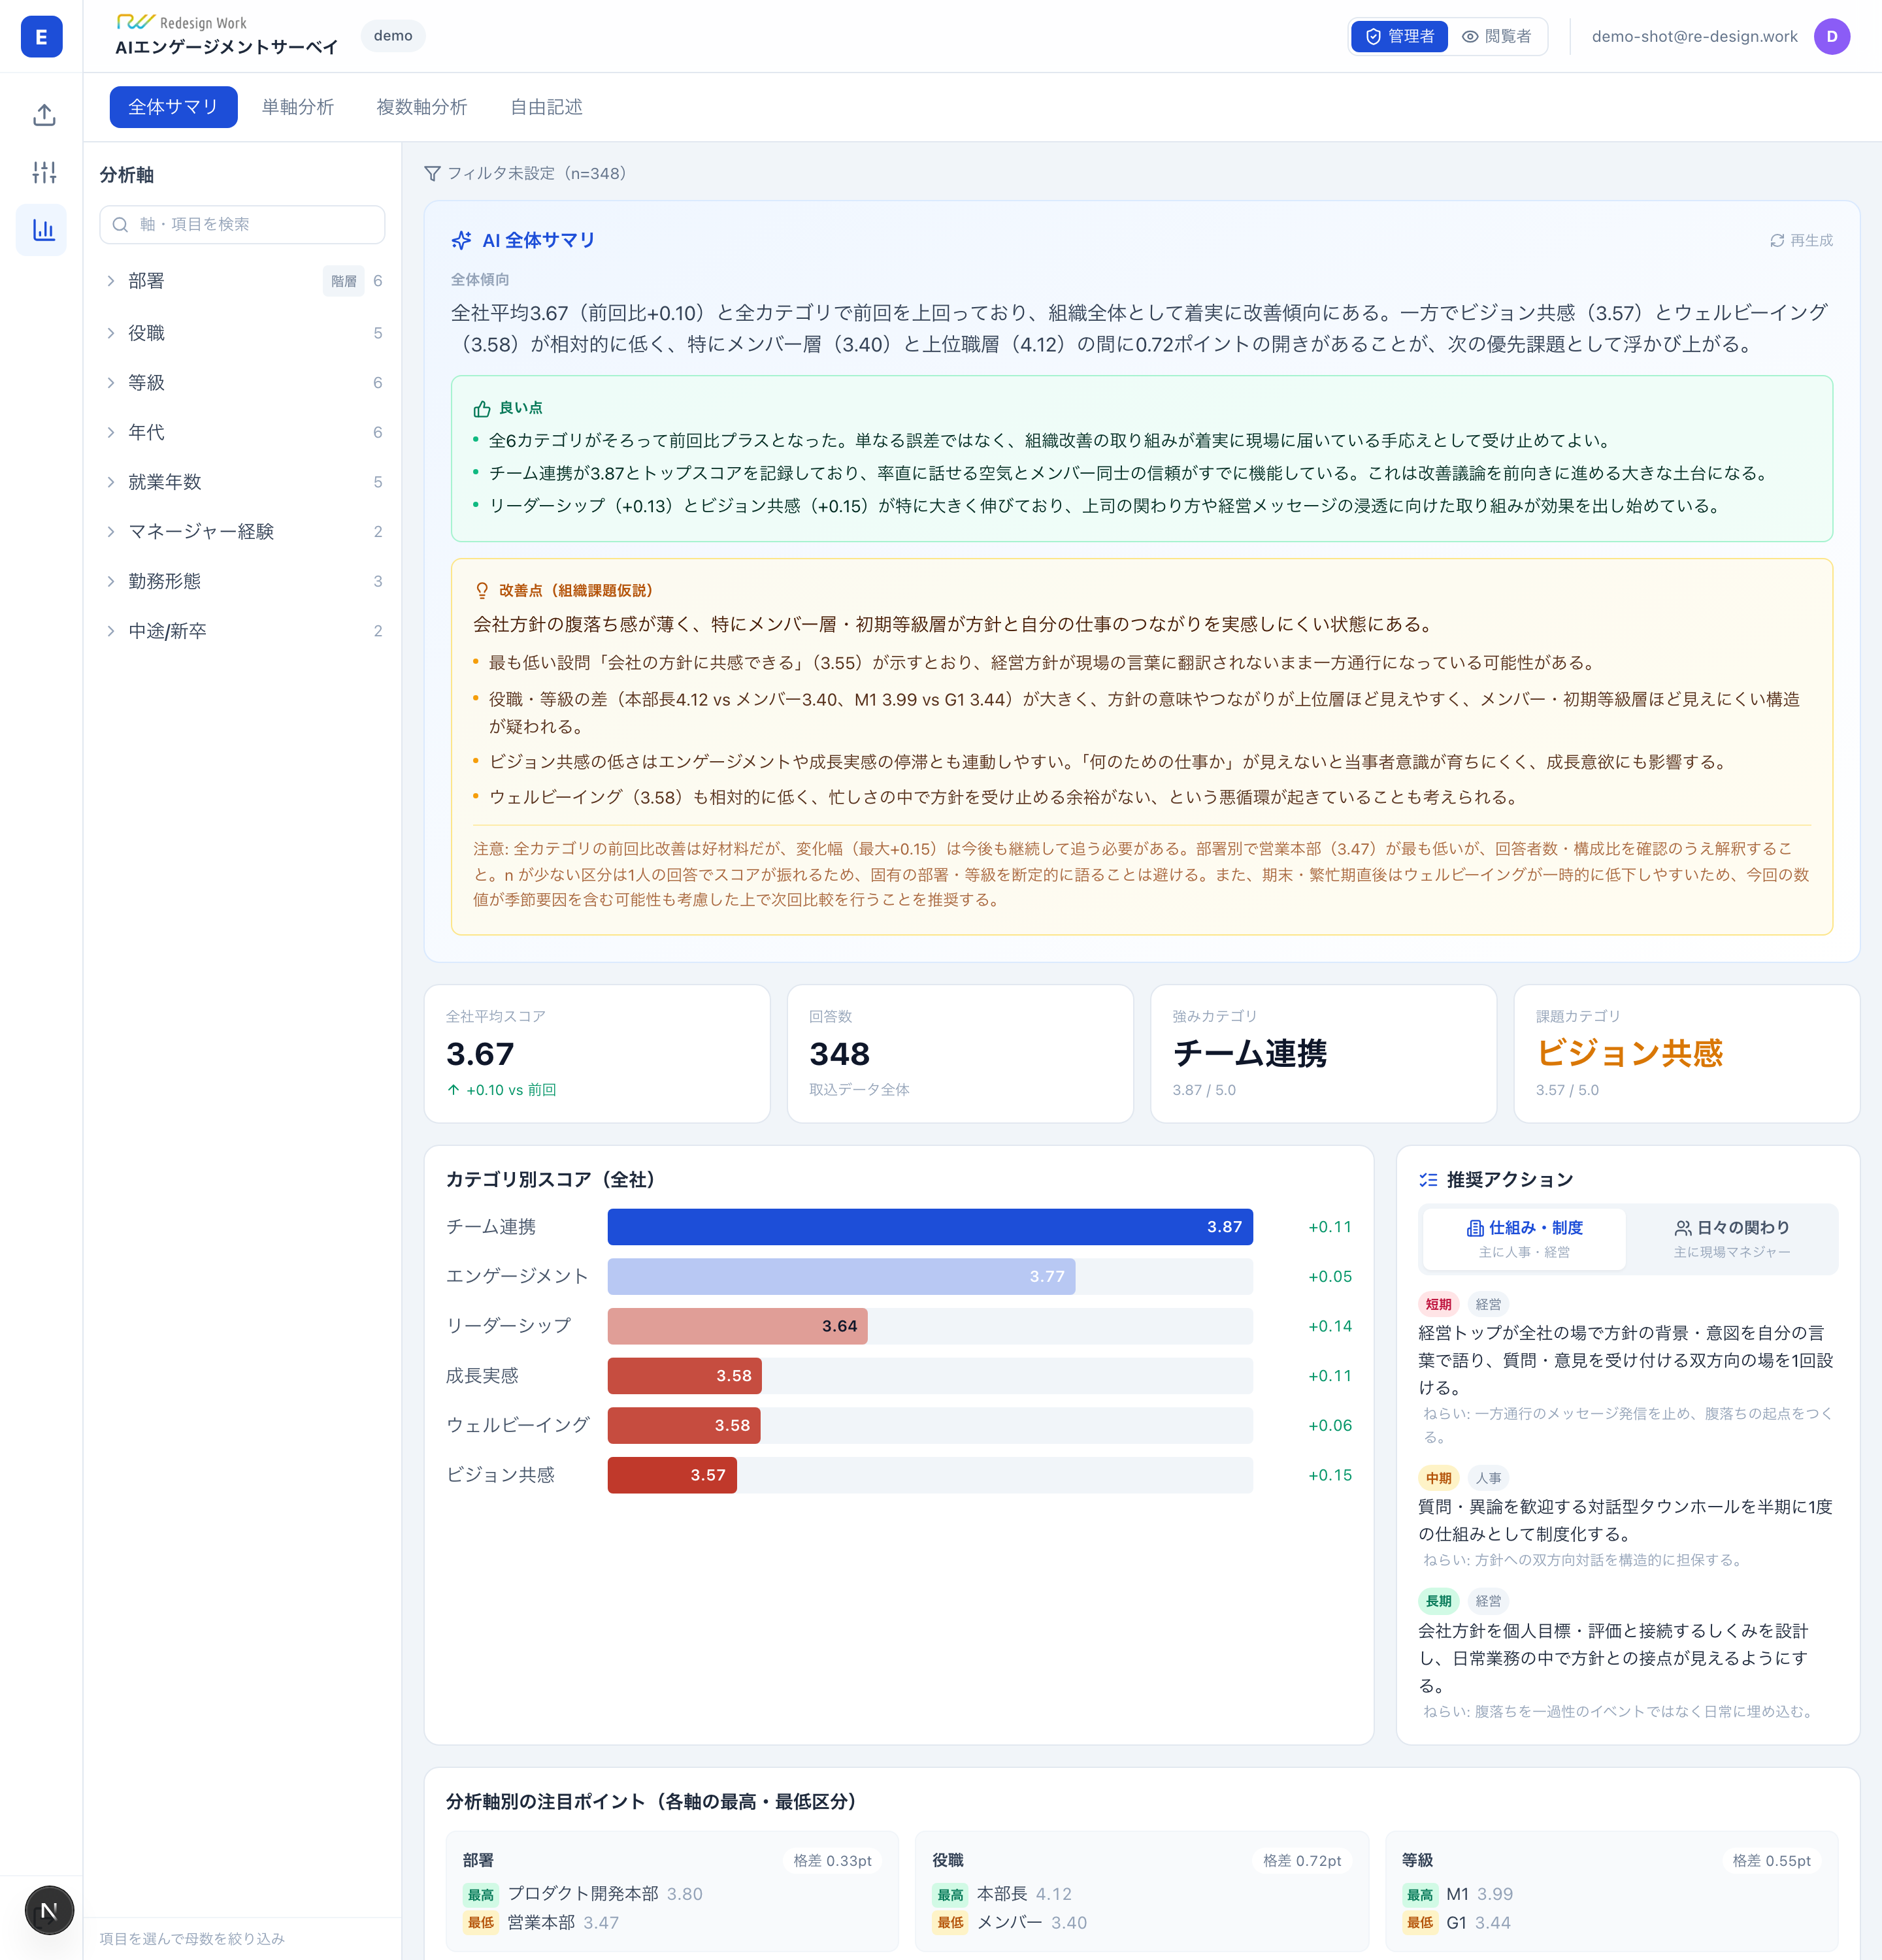This screenshot has width=1882, height=1960.
Task: Click the ウェルビーイング 3.58 score bar
Action: point(684,1425)
